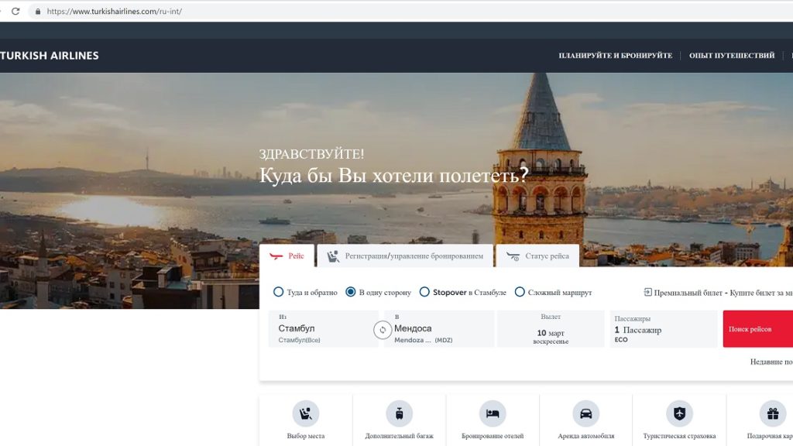Select the one-way option (В одну сторону)
Viewport: 793px width, 446px height.
351,292
